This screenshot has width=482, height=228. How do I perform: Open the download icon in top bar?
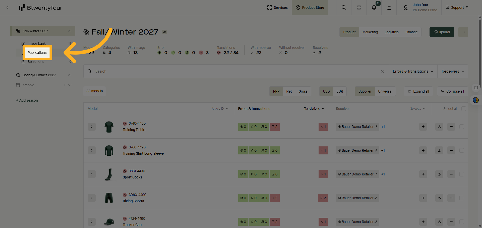pyautogui.click(x=389, y=8)
